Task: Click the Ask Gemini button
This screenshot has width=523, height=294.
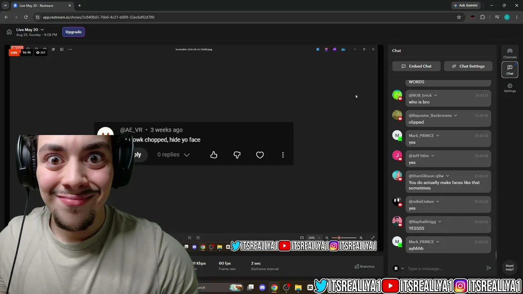Action: coord(465,6)
